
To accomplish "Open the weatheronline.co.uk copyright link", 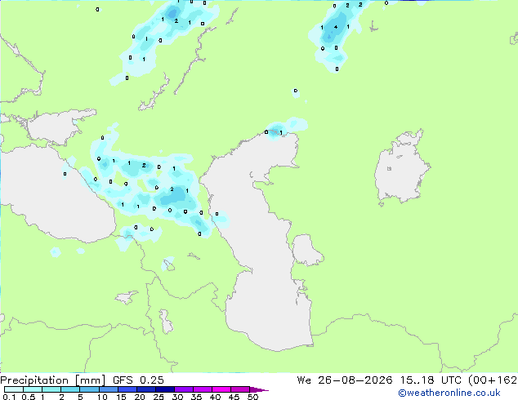I will pyautogui.click(x=449, y=393).
